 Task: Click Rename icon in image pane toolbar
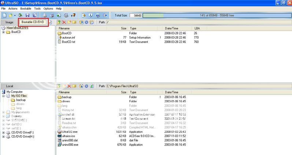(74, 22)
